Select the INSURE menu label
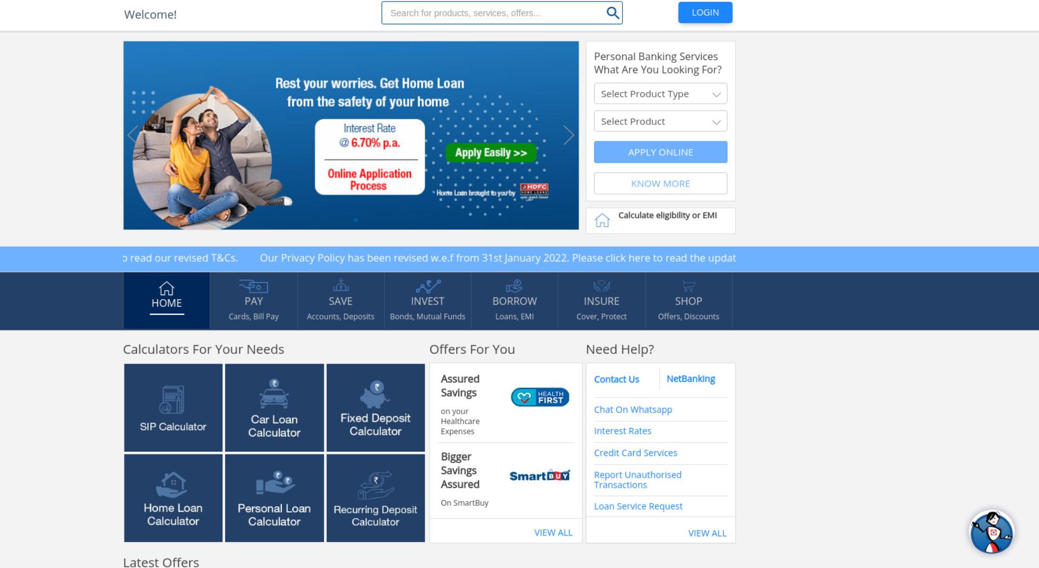Viewport: 1039px width, 568px height. coord(601,301)
